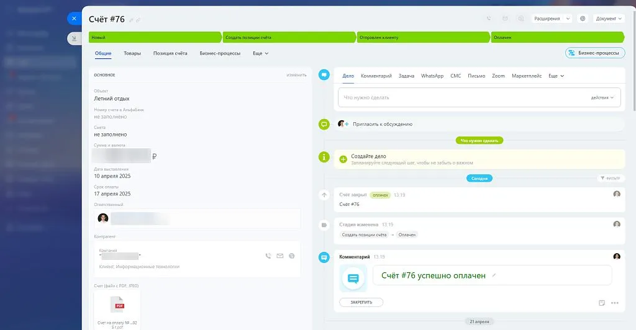Open the three-dots menu on the comment

tap(615, 303)
